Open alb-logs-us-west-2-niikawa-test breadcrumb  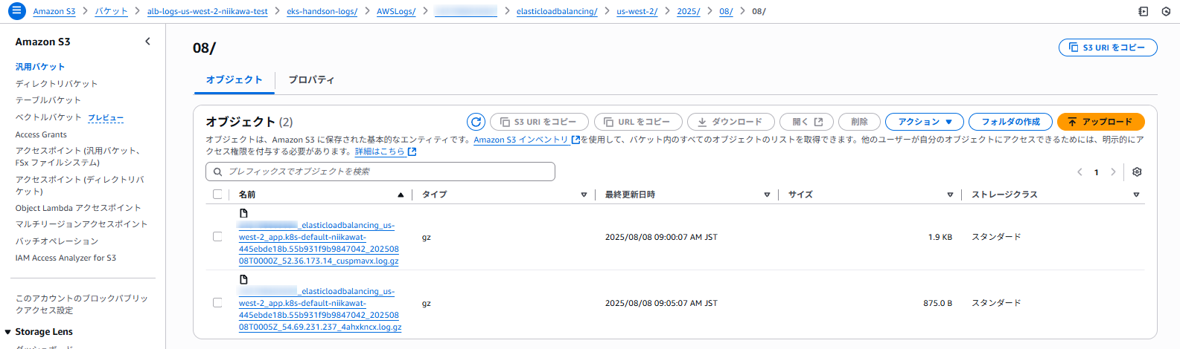[x=207, y=11]
